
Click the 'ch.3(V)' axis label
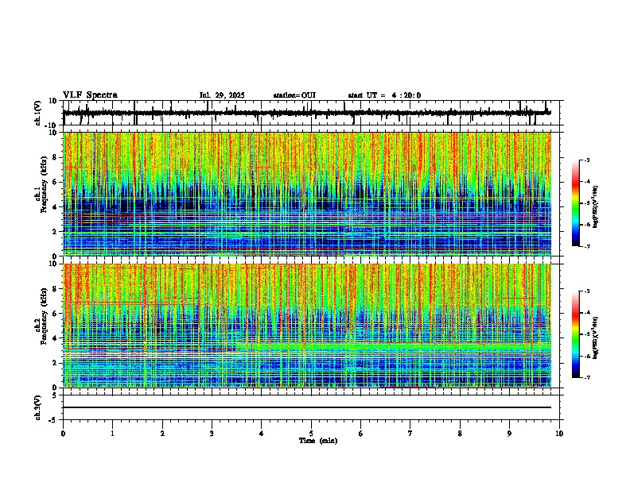[x=38, y=407]
